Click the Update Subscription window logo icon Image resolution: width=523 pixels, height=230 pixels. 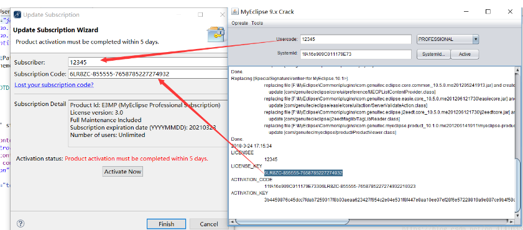coord(17,15)
